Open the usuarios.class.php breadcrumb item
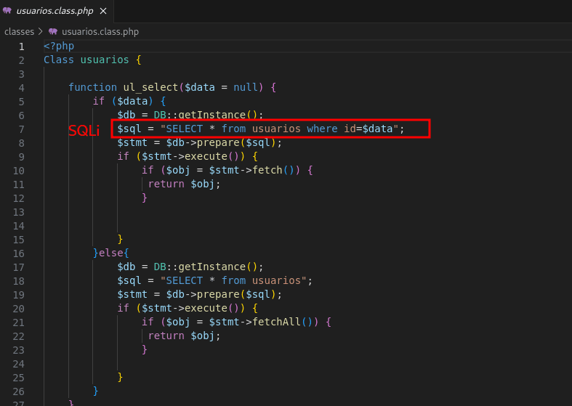Screen dimensions: 572x406 100,32
